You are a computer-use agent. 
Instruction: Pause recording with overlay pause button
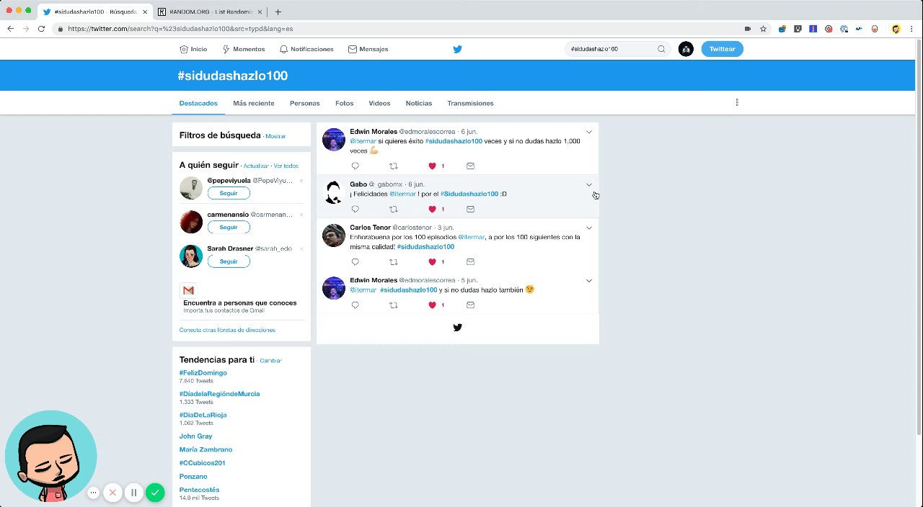point(133,493)
